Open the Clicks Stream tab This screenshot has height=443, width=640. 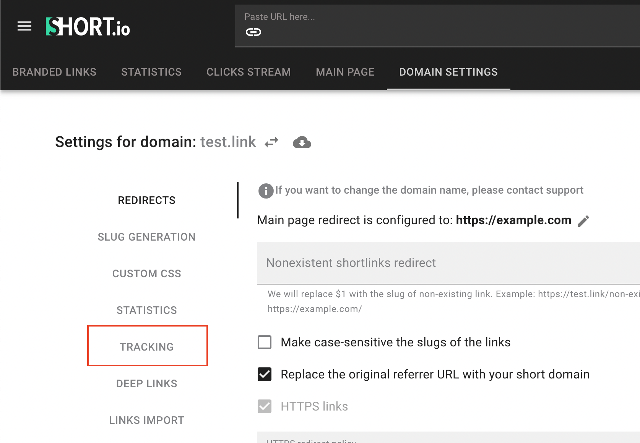tap(249, 72)
